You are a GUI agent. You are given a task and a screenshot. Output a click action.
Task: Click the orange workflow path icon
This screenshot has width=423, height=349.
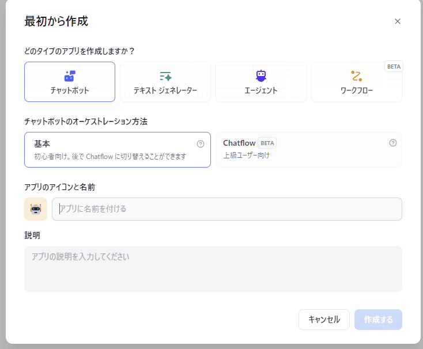(x=356, y=76)
